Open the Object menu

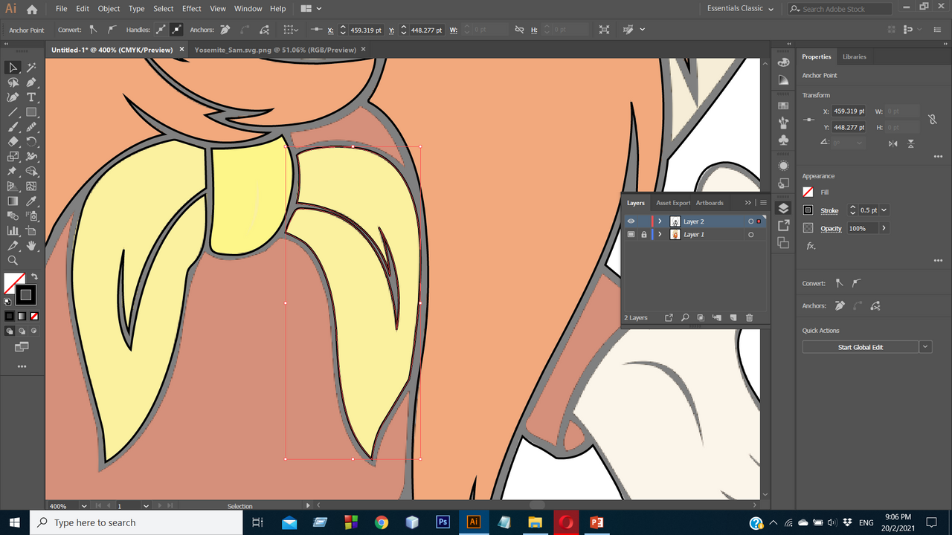click(109, 9)
